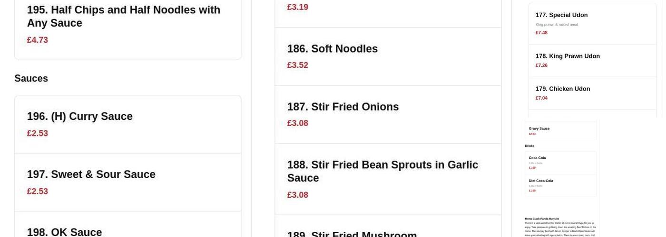Image resolution: width=666 pixels, height=237 pixels.
Task: Click the Sauces section heading
Action: 31,79
